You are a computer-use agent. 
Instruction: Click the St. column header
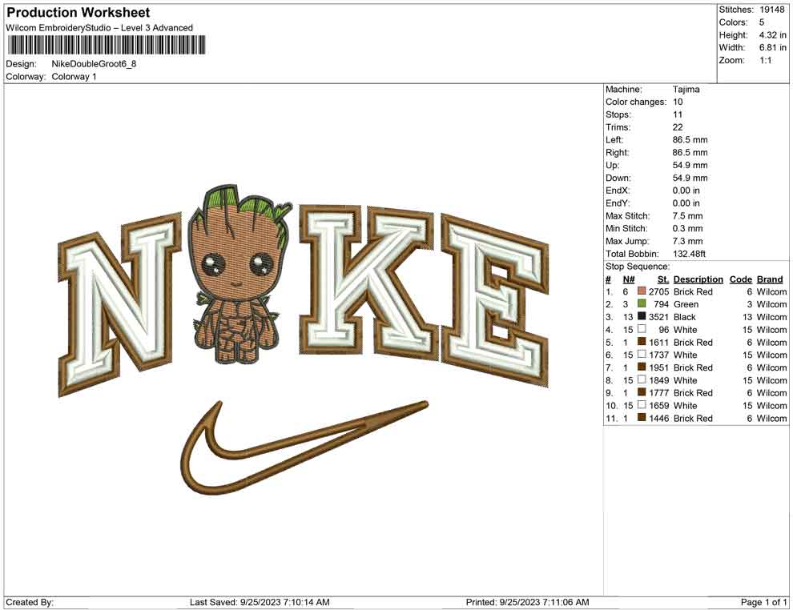pos(663,279)
